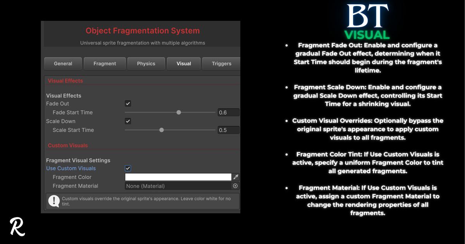This screenshot has width=465, height=244.
Task: Collapse the Visual Effects section header
Action: click(65, 81)
